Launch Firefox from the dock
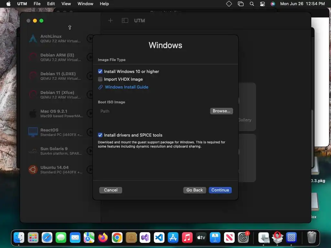The image size is (331, 248). point(103,237)
